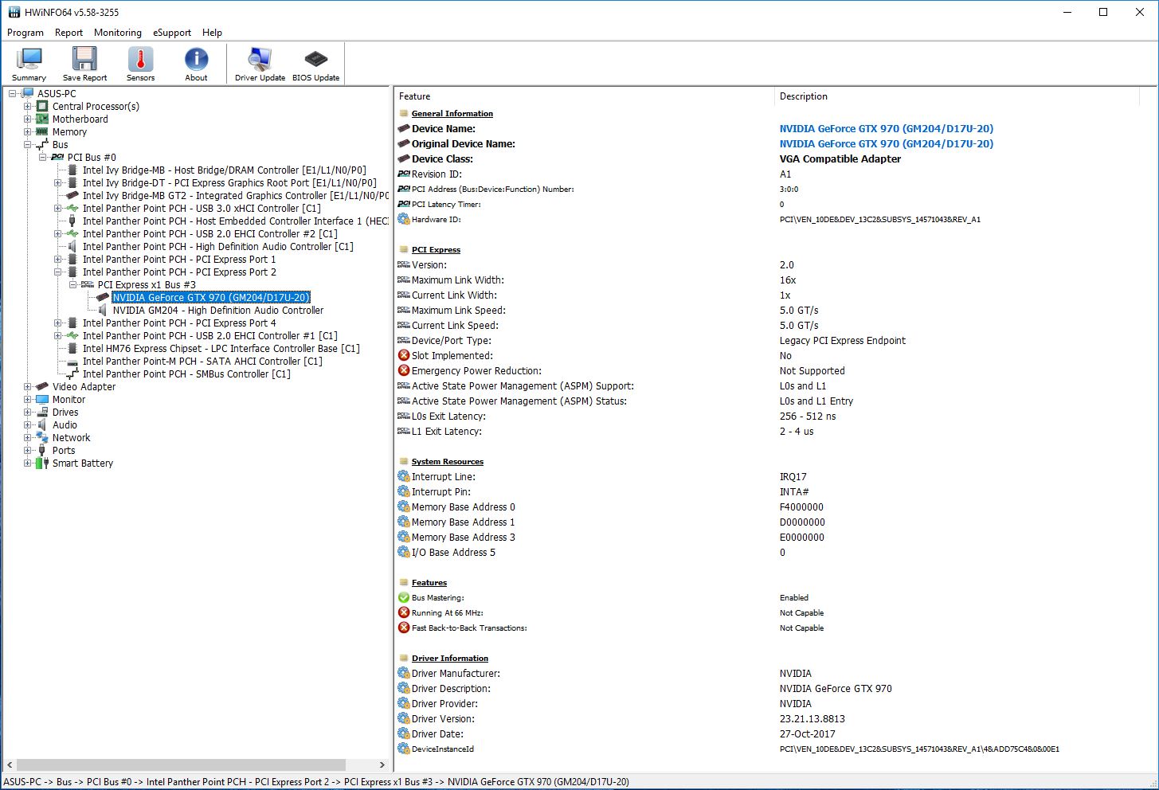Launch the BIOS Update tool
Screen dimensions: 1159x790
click(315, 64)
